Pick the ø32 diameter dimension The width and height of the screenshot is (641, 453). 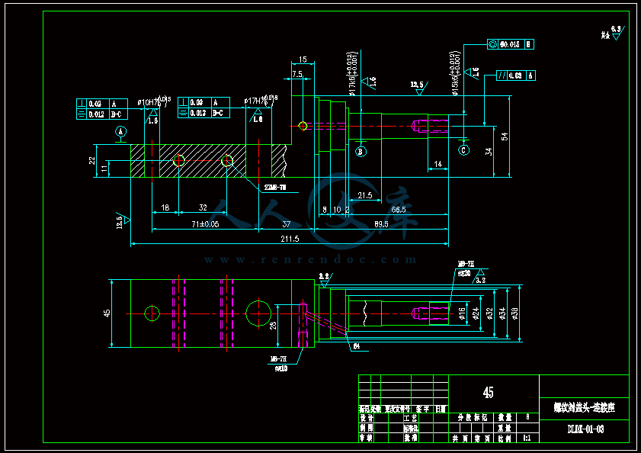(490, 313)
